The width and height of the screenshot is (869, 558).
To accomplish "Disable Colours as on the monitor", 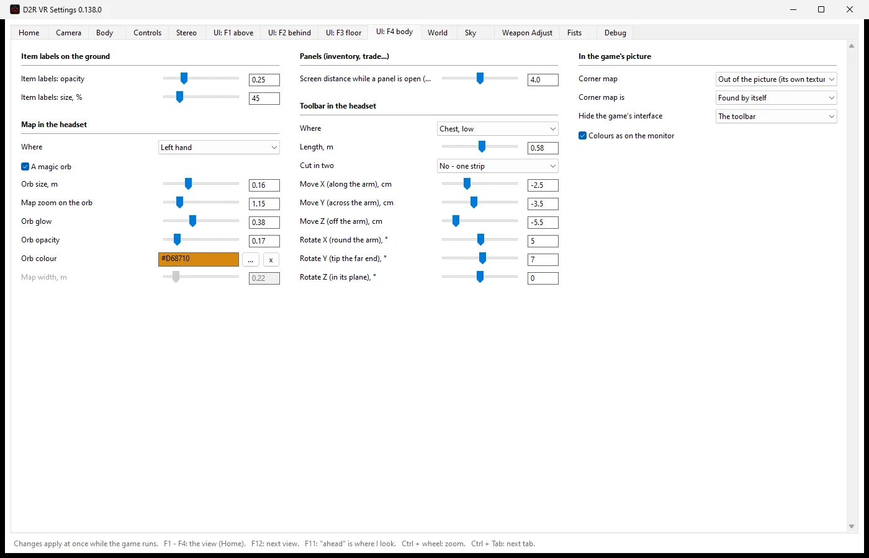I will 583,136.
